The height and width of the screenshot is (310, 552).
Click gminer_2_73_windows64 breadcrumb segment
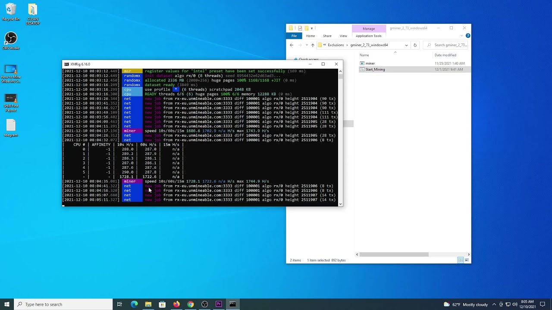(369, 45)
